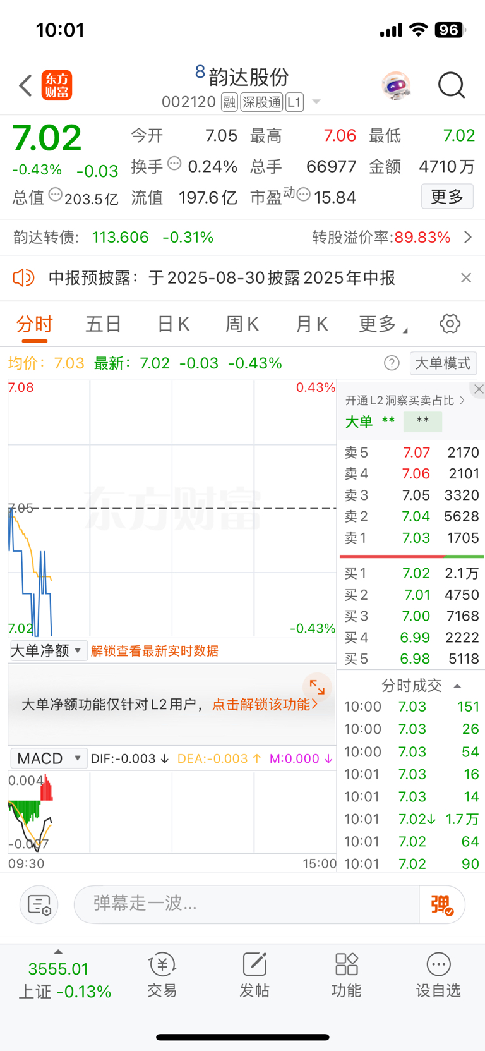Tap the 融 margin tag

pyautogui.click(x=229, y=102)
